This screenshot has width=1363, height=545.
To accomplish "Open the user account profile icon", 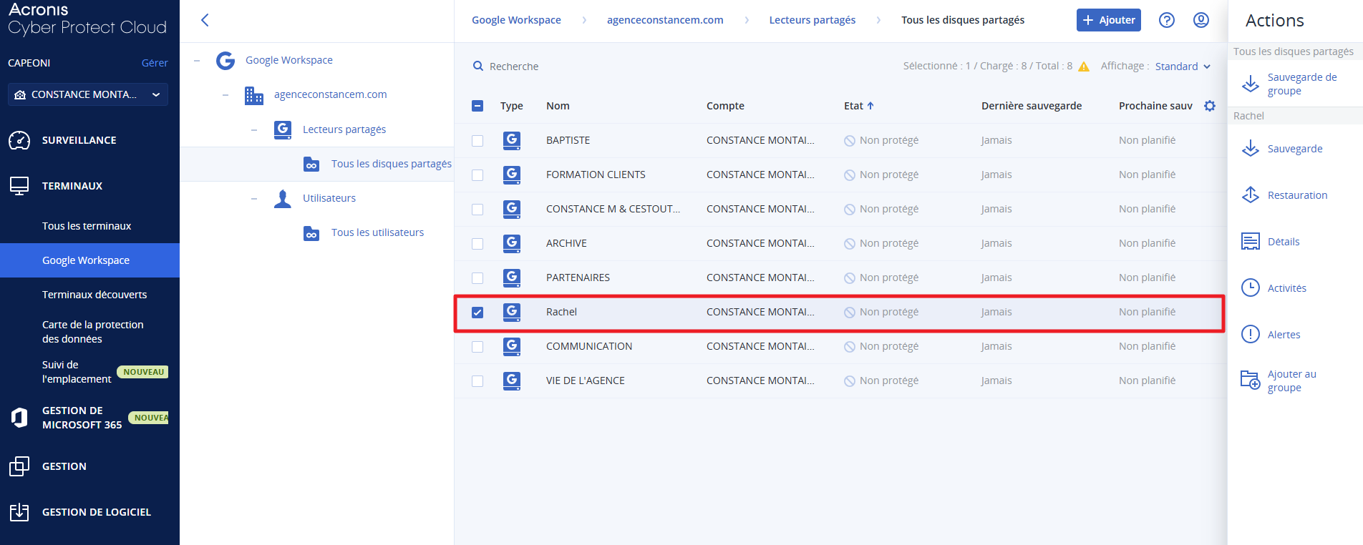I will pyautogui.click(x=1201, y=20).
